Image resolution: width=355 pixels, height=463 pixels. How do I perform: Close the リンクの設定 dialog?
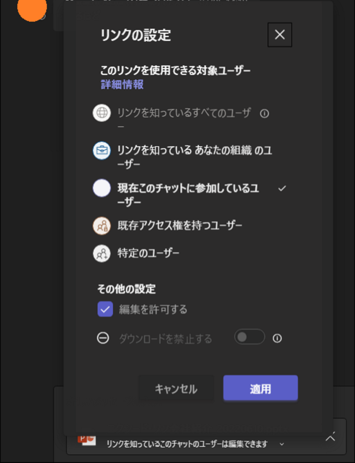click(x=279, y=35)
